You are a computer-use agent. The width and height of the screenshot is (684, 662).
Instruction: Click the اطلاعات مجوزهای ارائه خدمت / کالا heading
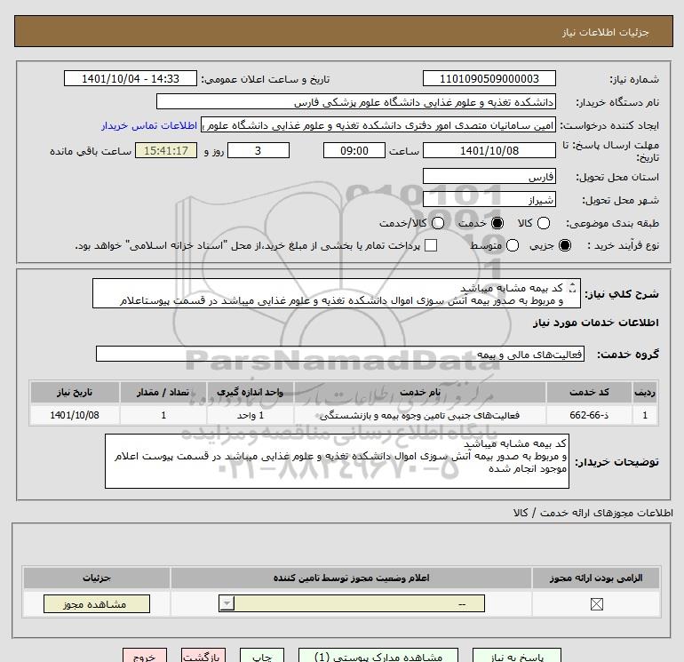tap(593, 513)
